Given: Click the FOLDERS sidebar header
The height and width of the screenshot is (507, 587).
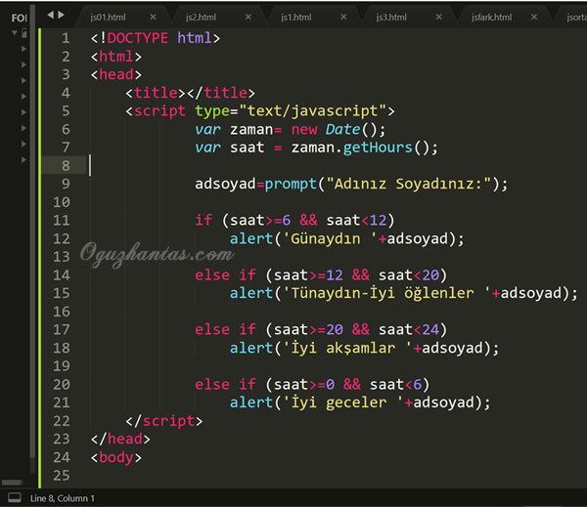Looking at the screenshot, I should (19, 18).
